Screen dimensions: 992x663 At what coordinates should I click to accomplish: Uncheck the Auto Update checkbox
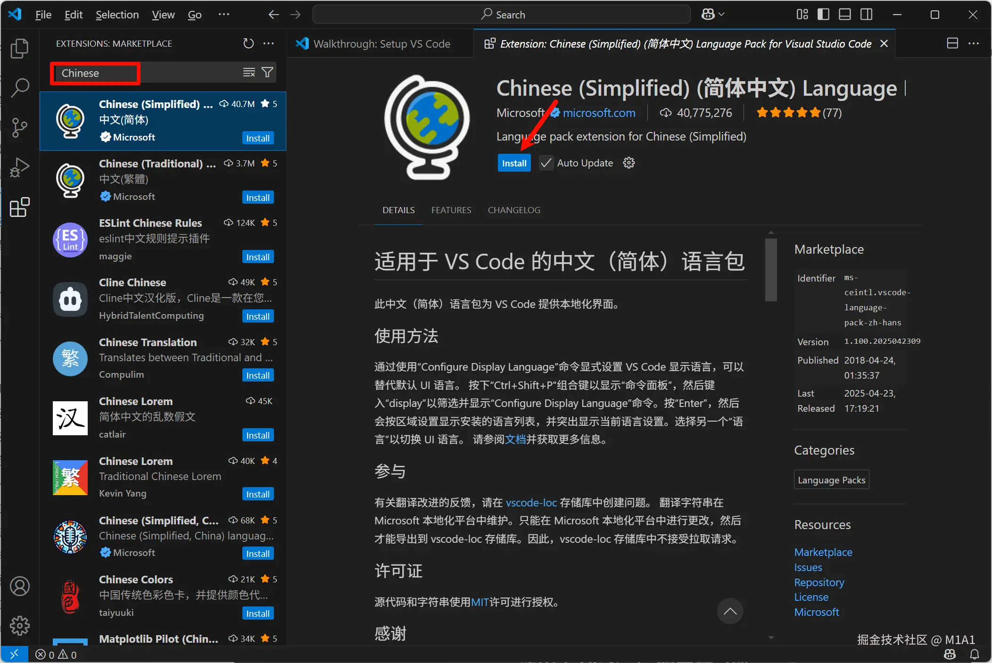[x=546, y=163]
